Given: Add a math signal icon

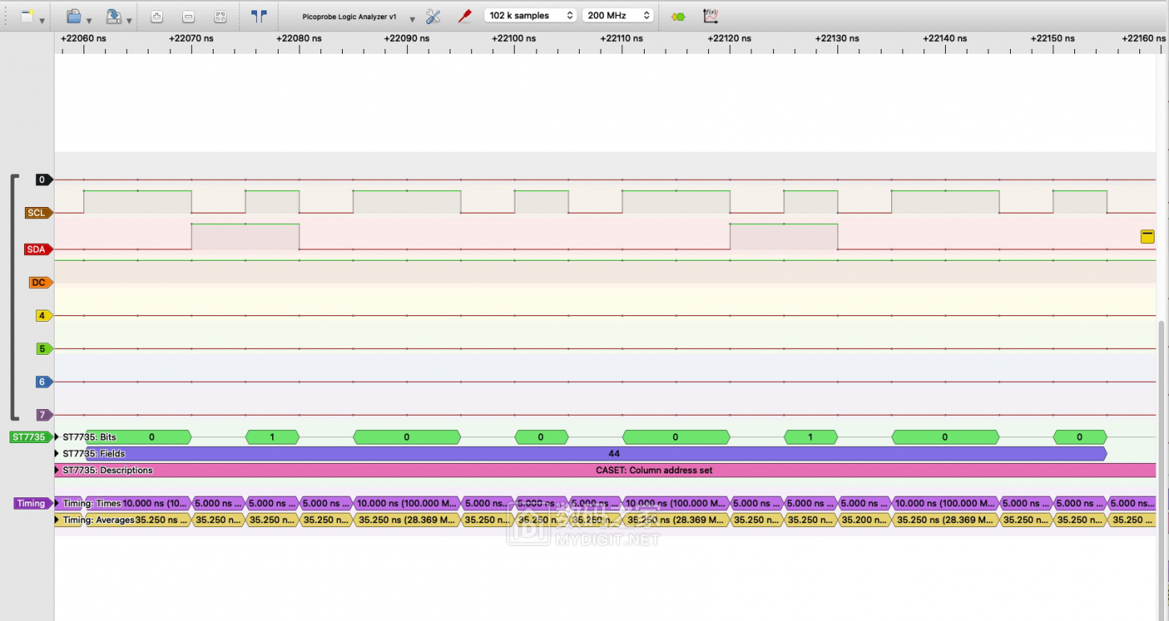Looking at the screenshot, I should (x=710, y=16).
